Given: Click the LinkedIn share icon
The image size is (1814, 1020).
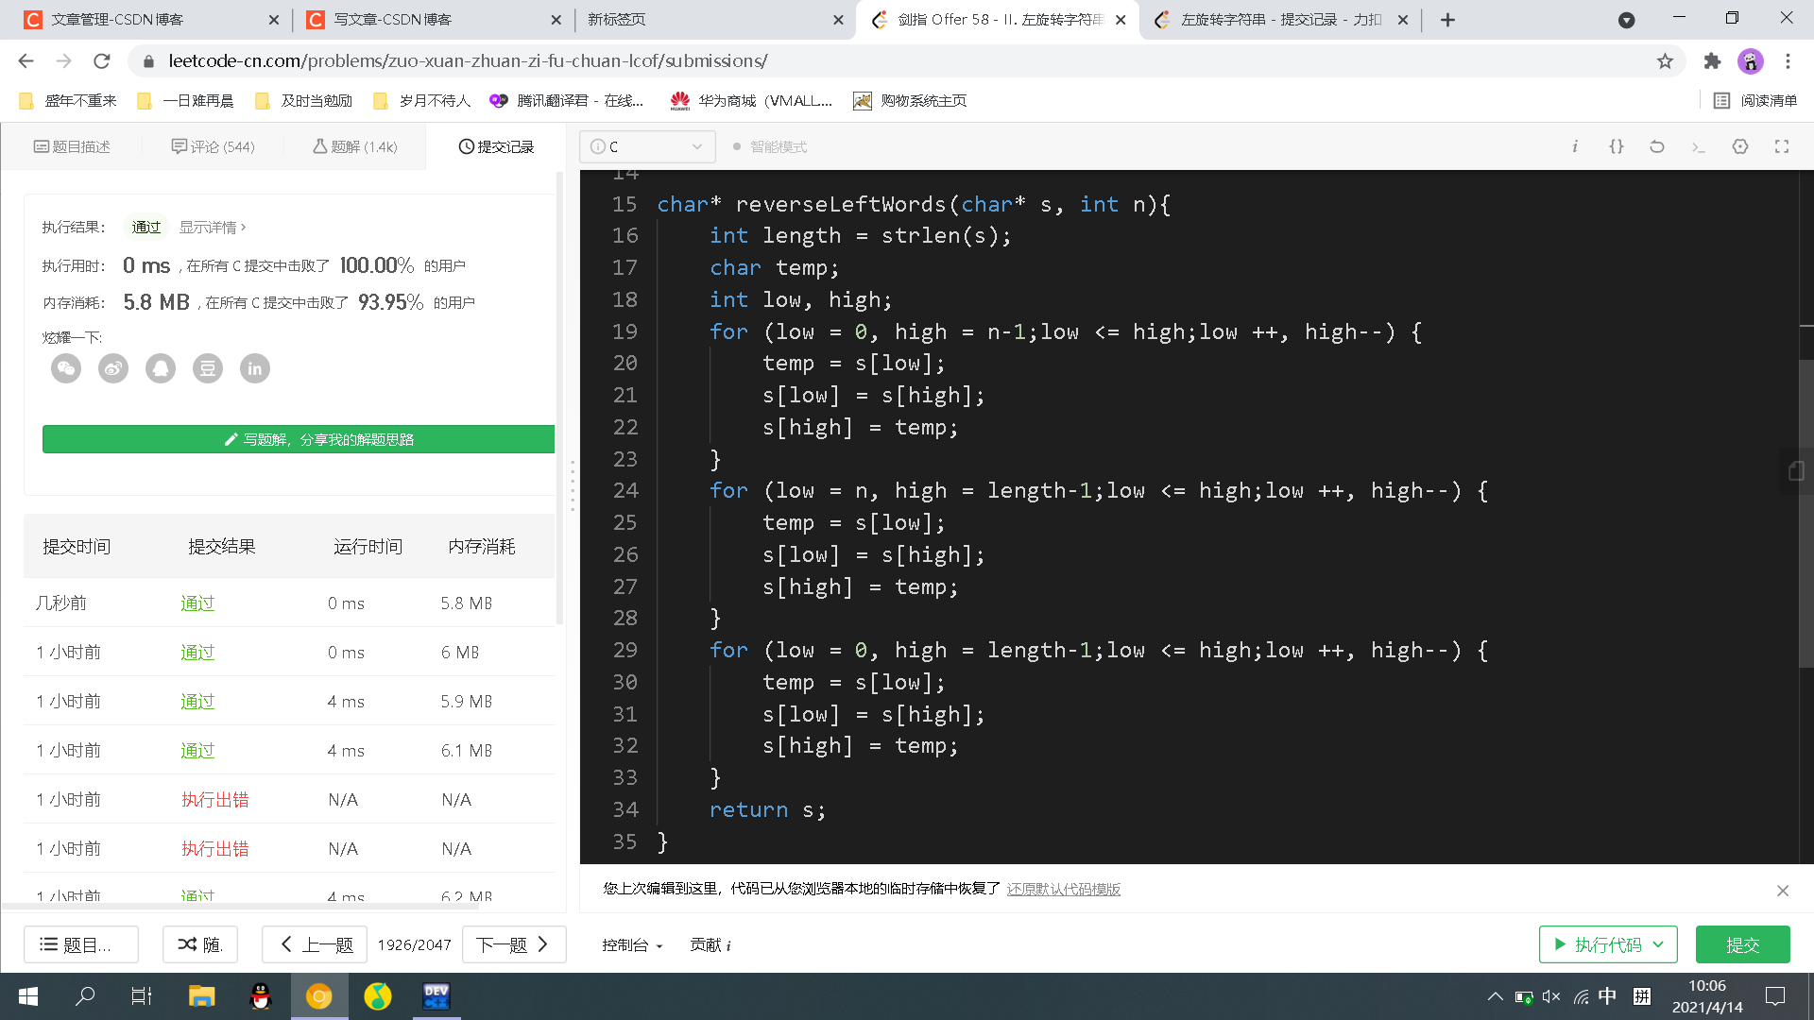Looking at the screenshot, I should point(255,368).
